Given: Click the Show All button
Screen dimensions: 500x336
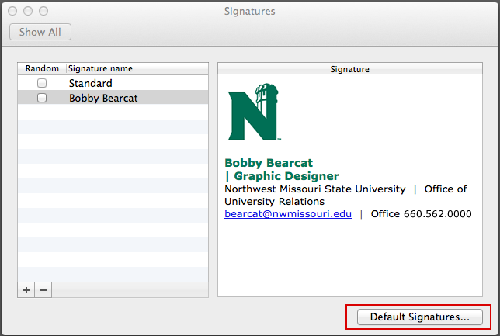Looking at the screenshot, I should point(40,32).
